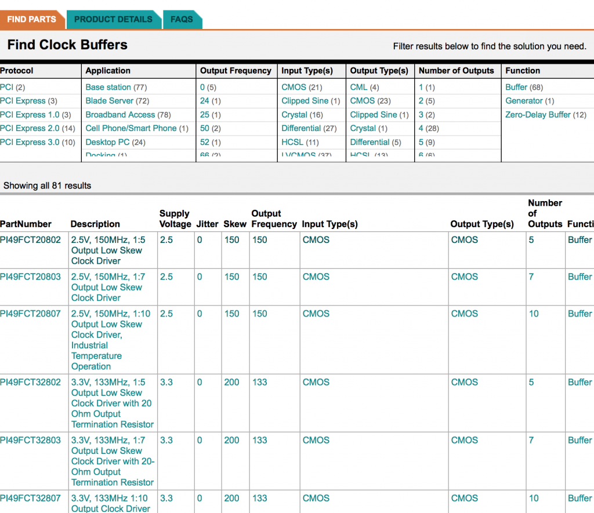Open part PI49FCT32803
The height and width of the screenshot is (513, 594).
30,440
